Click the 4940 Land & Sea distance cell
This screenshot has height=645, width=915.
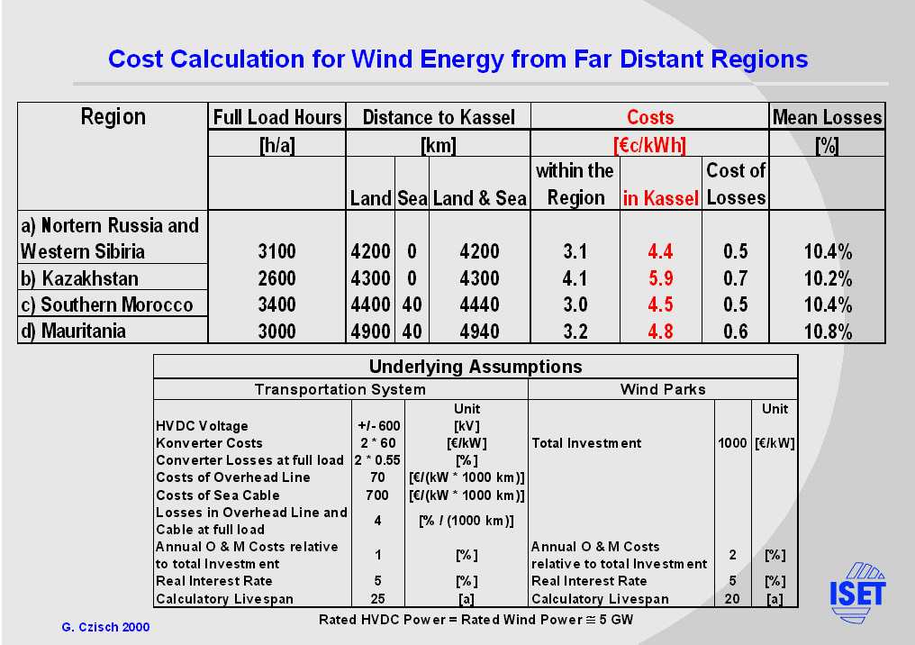479,332
